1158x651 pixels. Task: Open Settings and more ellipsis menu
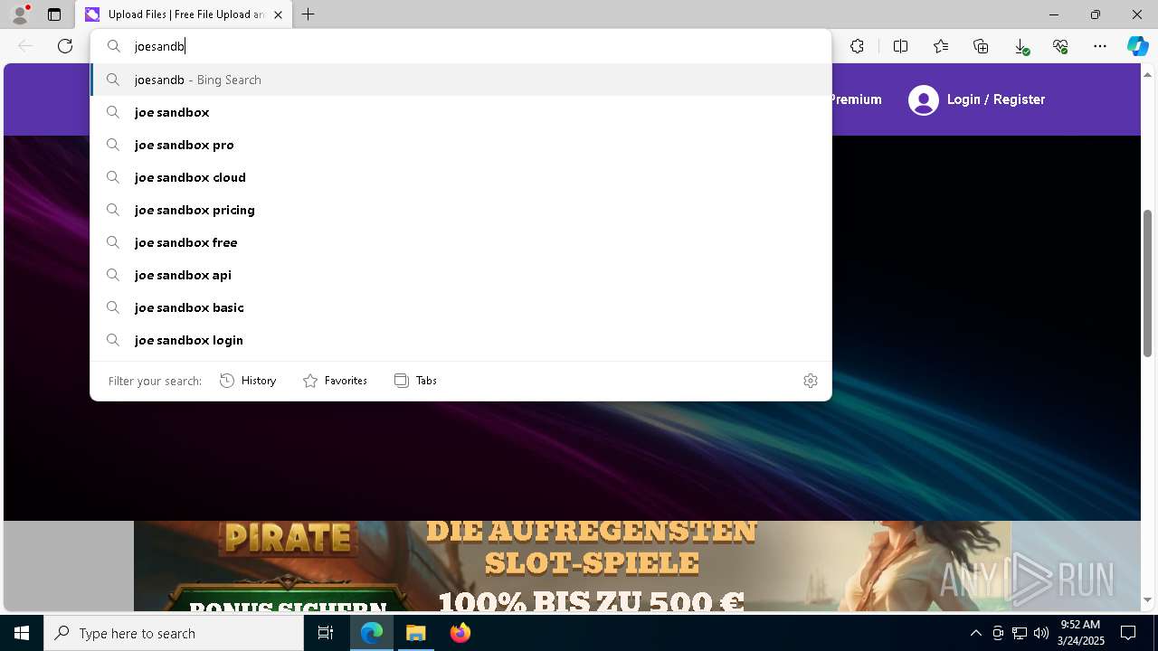coord(1100,46)
